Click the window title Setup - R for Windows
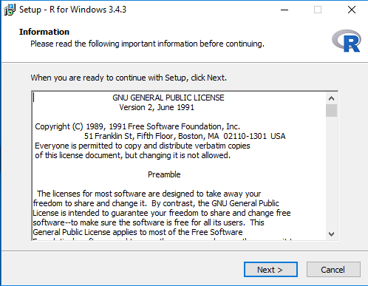368x286 pixels. point(72,10)
